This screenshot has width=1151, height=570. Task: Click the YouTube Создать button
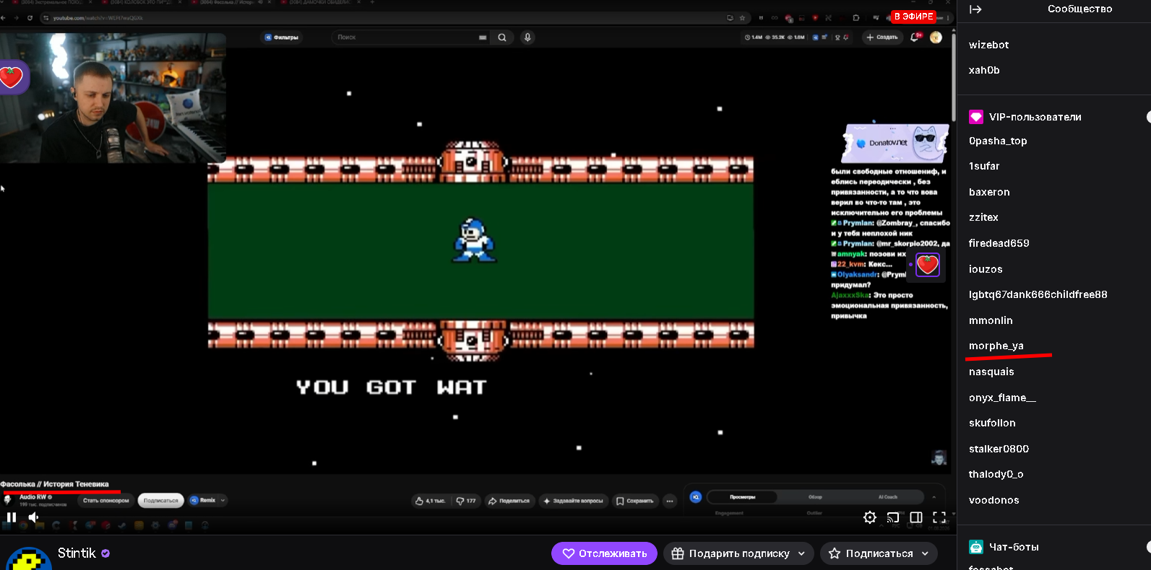pyautogui.click(x=882, y=38)
